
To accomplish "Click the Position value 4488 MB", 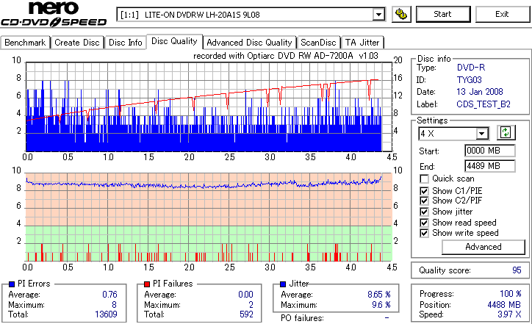I will click(x=504, y=305).
